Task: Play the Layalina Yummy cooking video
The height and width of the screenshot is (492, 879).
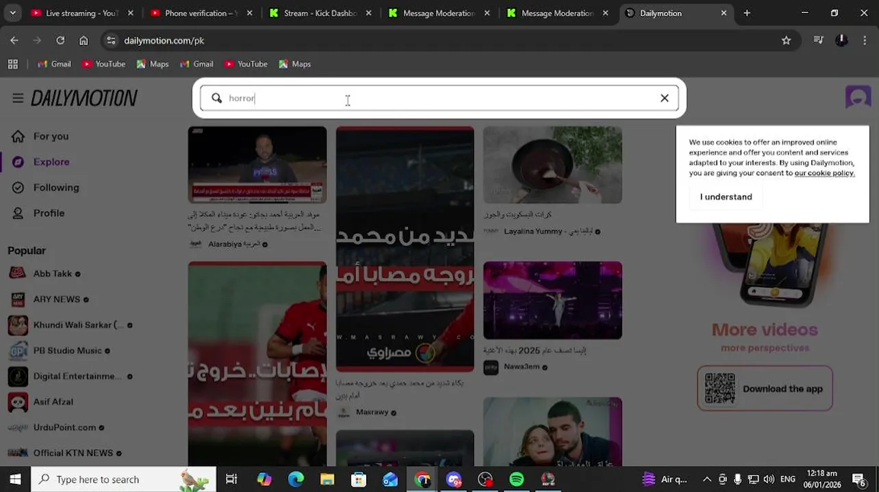Action: (x=552, y=165)
